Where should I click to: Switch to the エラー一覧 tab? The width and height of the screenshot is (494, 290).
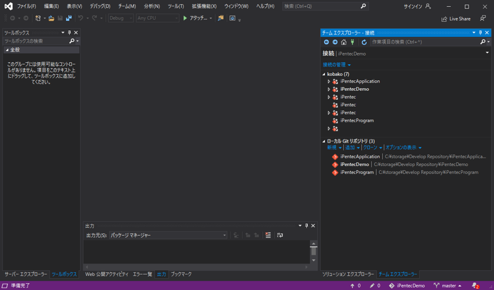coord(143,274)
